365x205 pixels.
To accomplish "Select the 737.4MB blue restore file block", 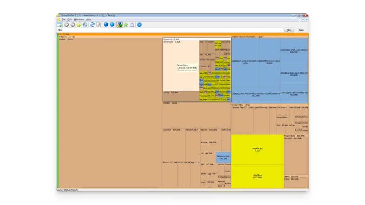I will [256, 95].
